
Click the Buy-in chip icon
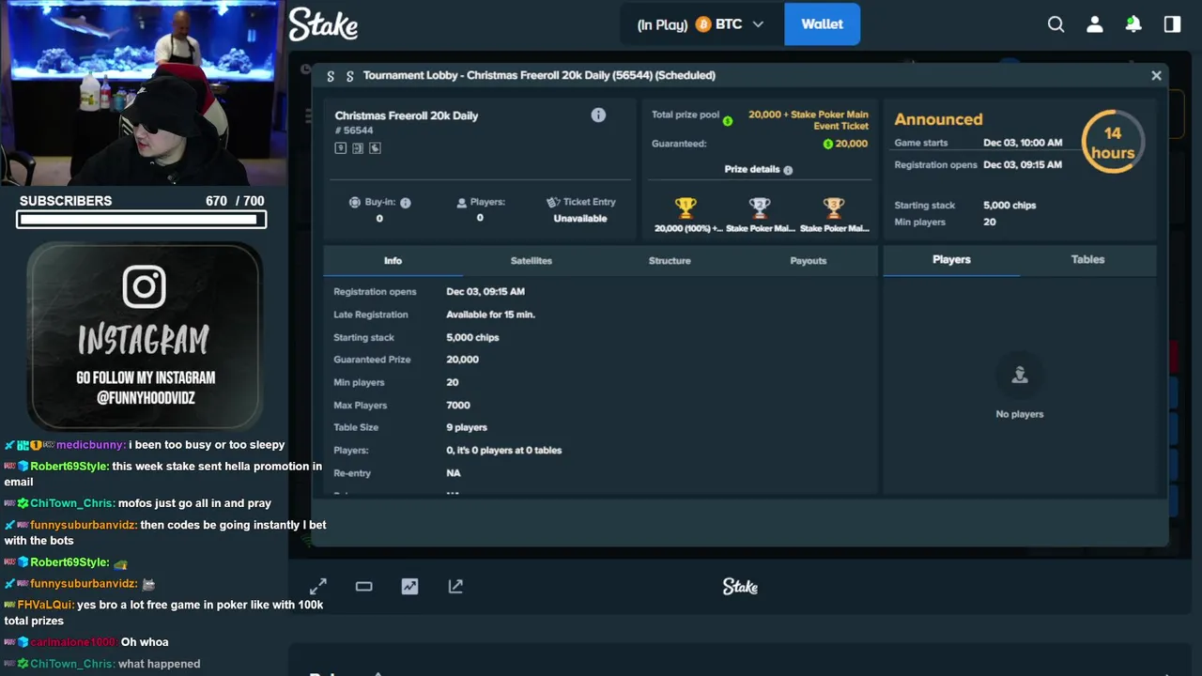pyautogui.click(x=354, y=202)
